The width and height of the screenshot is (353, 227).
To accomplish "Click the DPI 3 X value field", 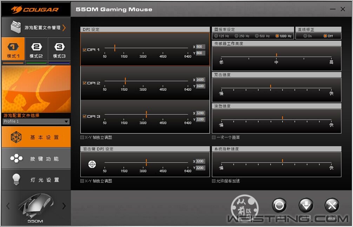I will [200, 113].
